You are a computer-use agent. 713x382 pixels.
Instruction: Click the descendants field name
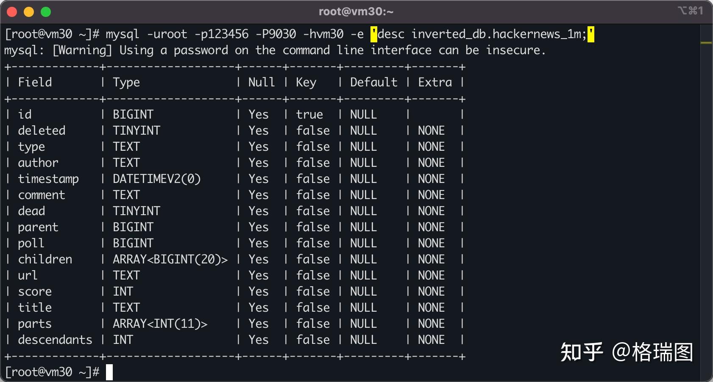[55, 340]
